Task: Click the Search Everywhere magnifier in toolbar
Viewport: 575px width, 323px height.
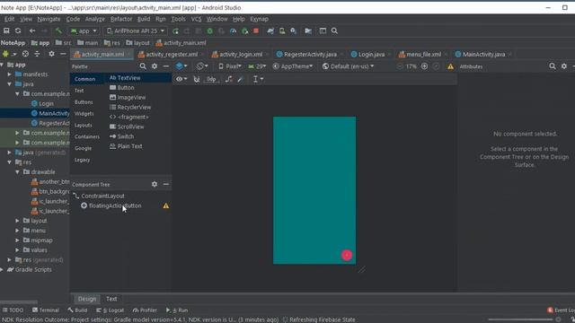Action: [x=334, y=31]
